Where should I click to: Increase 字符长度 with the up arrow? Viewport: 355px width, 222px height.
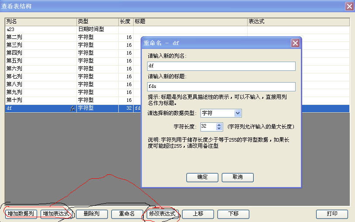(220, 125)
